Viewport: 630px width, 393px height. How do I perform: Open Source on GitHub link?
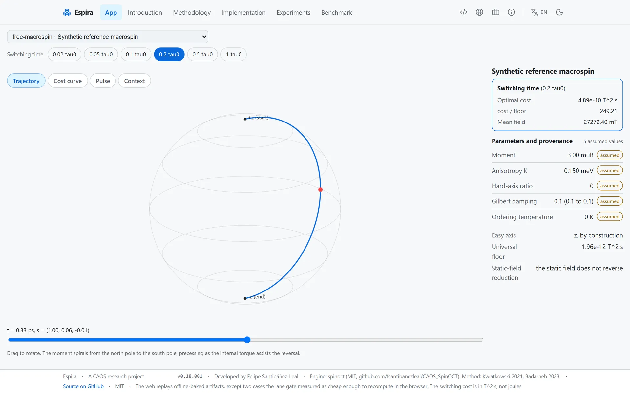pyautogui.click(x=83, y=386)
